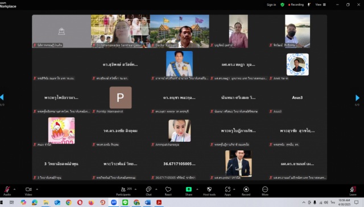
Task: Select the man in suit with microphone tile
Action: [238, 164]
